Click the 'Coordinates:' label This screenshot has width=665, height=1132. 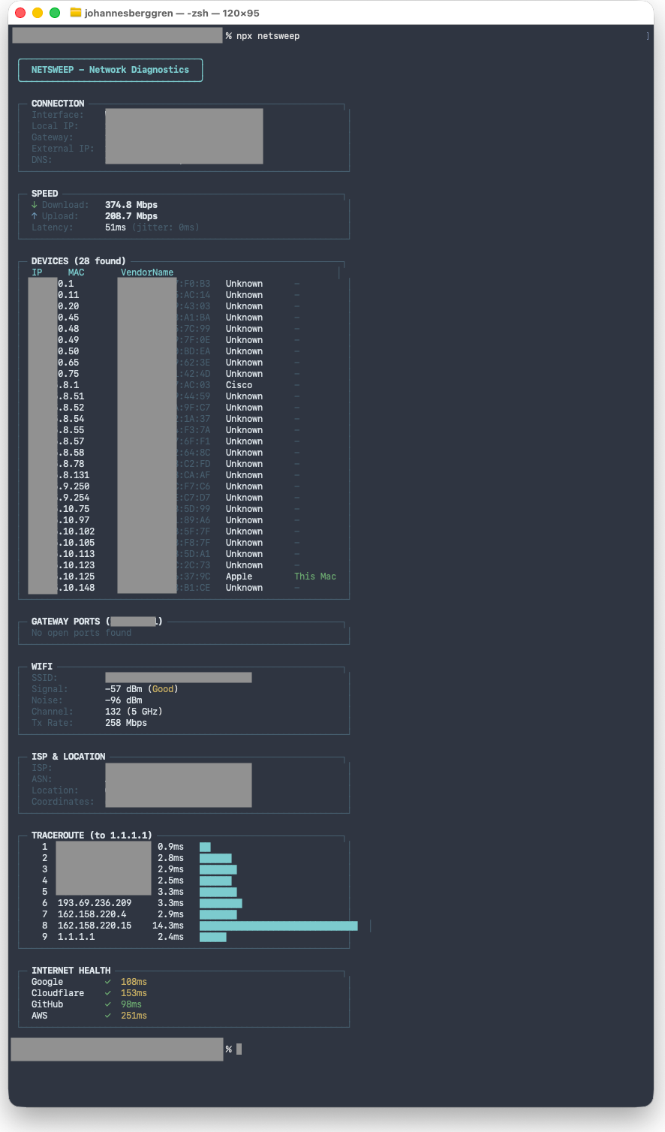(63, 802)
